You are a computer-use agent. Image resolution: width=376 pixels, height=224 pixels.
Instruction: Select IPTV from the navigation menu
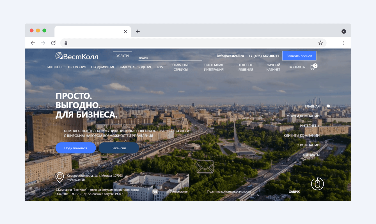(x=160, y=67)
